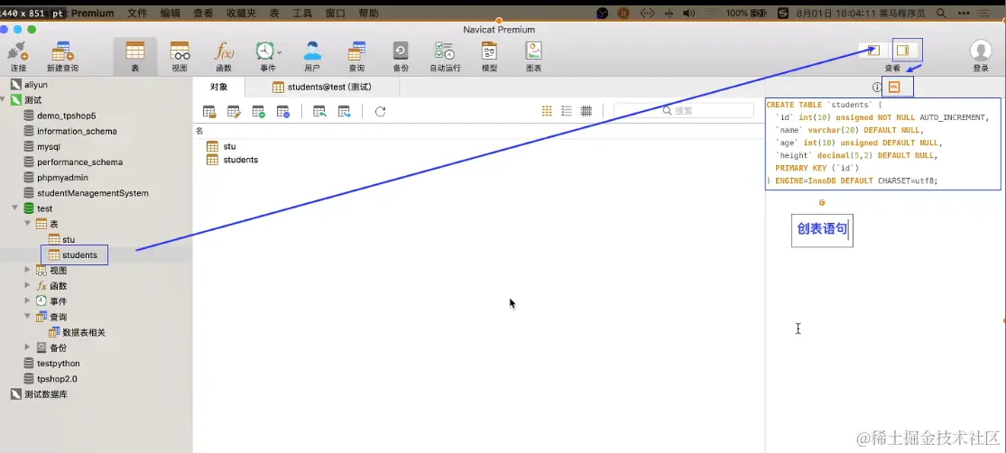Image resolution: width=1006 pixels, height=453 pixels.
Task: Open the 帮助 help menu
Action: tap(369, 13)
